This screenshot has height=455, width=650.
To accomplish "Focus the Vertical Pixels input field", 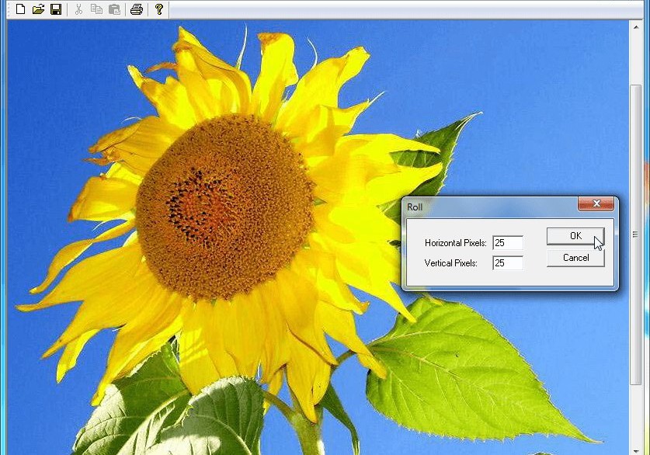I will point(508,263).
